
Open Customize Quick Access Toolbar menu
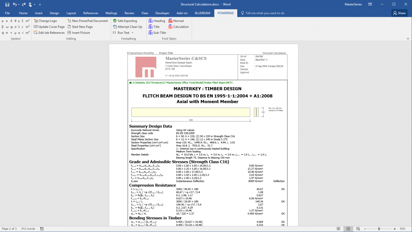(40, 5)
